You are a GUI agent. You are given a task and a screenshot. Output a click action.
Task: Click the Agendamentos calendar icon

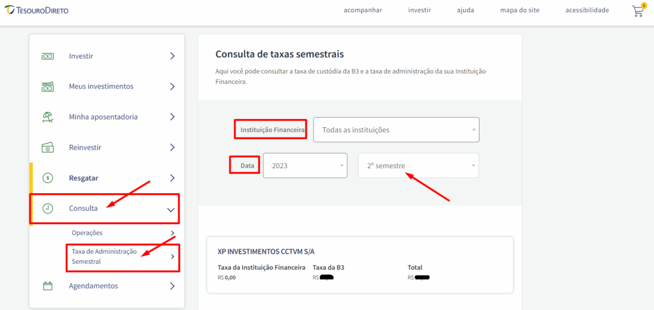47,286
